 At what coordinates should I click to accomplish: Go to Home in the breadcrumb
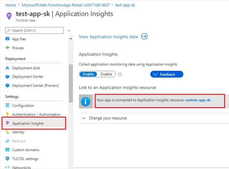pyautogui.click(x=10, y=5)
